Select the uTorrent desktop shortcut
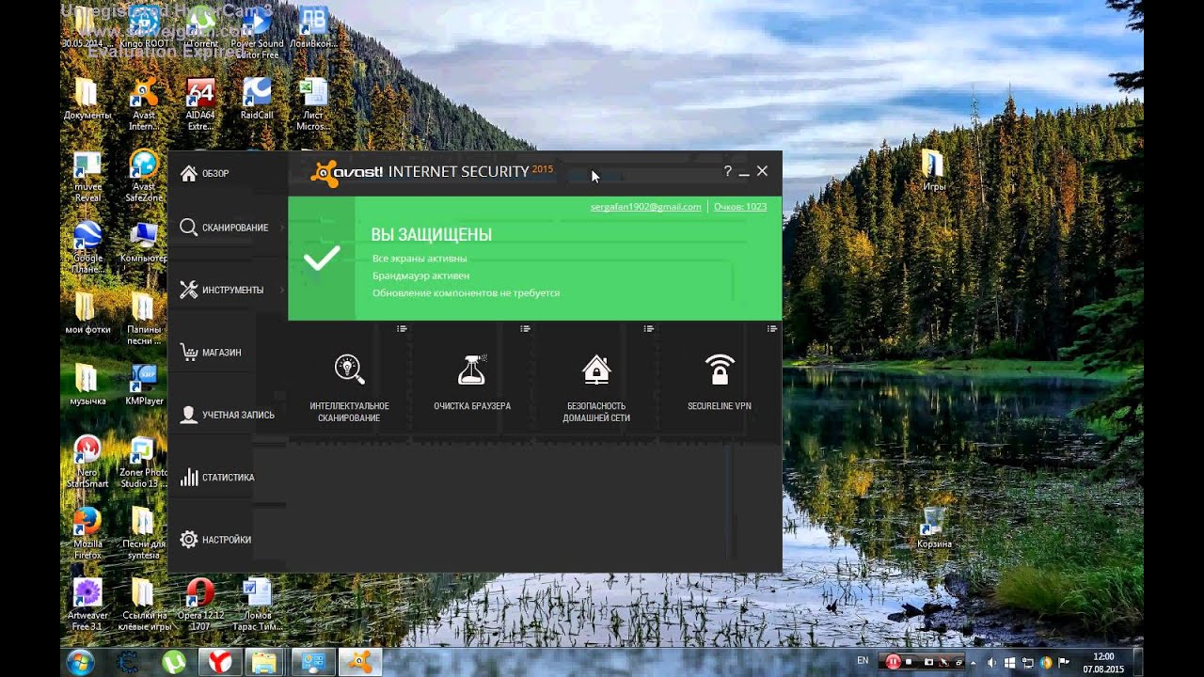Screen dimensions: 1204x677 click(200, 28)
